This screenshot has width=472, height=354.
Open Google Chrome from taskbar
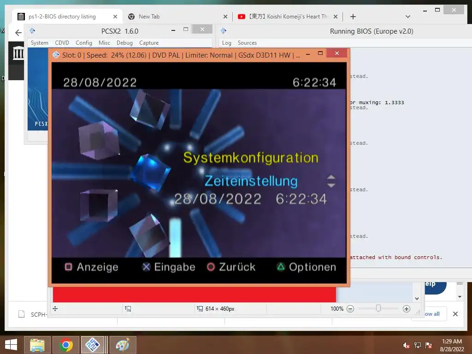(65, 345)
